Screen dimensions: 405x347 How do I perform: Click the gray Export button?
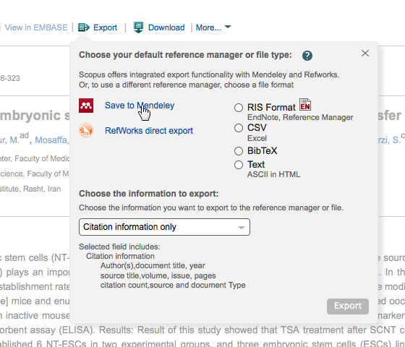point(348,307)
